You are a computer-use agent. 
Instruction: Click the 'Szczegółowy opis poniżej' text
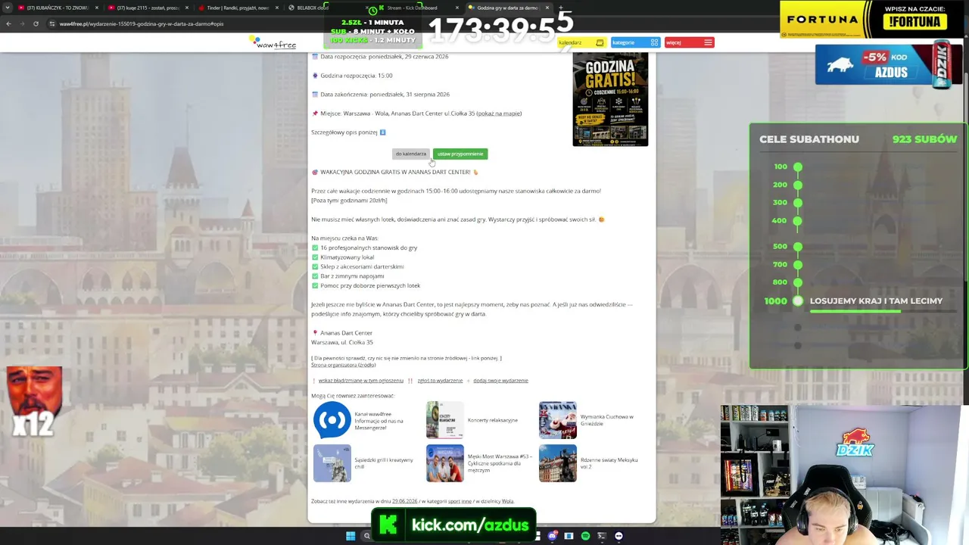point(344,132)
